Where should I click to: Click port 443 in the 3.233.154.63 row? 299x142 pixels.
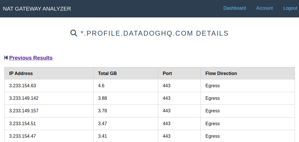pos(167,86)
